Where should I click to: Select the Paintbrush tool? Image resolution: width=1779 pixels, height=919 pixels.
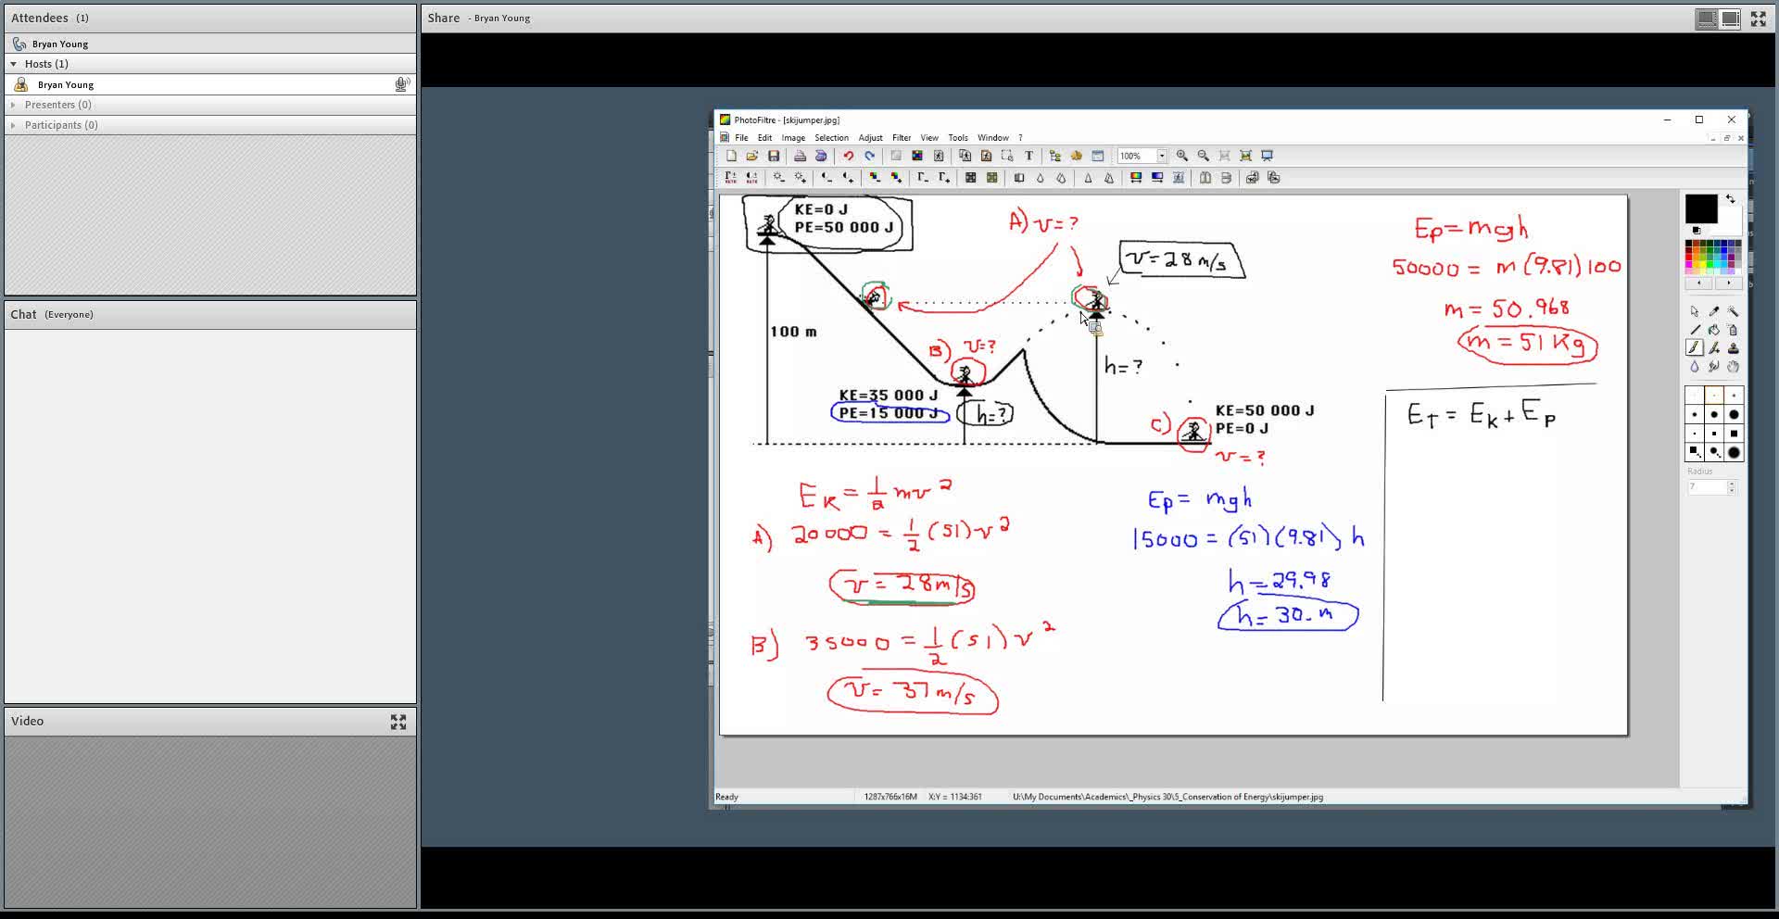click(x=1695, y=348)
